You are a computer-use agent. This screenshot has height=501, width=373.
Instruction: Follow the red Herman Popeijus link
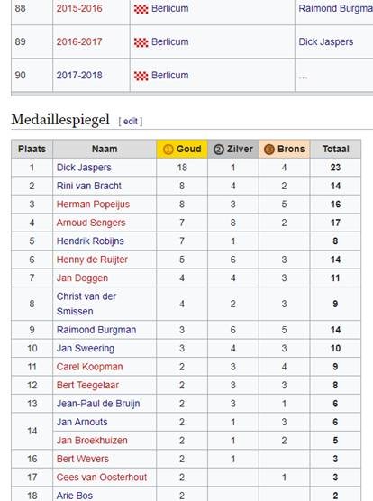click(93, 205)
